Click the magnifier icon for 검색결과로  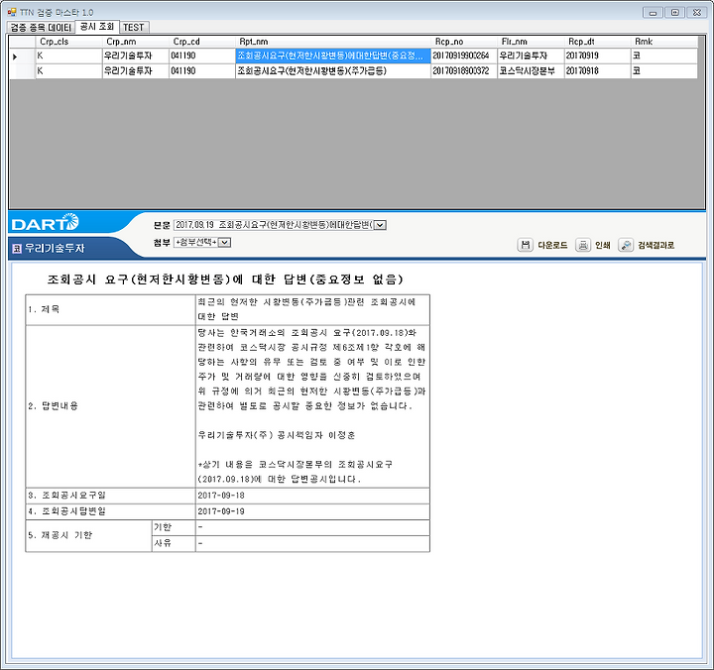[626, 245]
